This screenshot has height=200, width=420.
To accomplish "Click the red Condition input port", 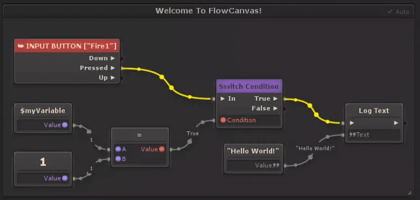I will point(223,120).
